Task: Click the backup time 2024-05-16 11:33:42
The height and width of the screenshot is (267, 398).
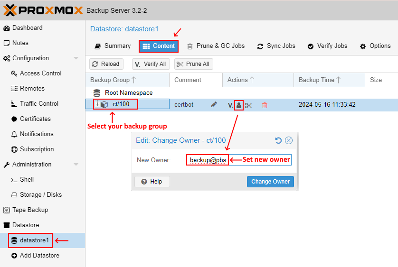Action: [x=327, y=105]
